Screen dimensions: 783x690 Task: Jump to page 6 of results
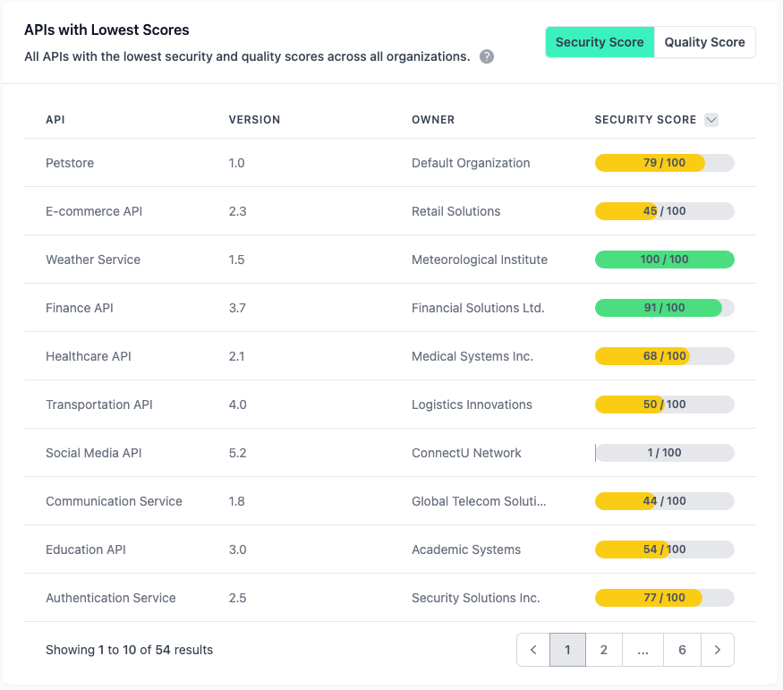point(681,649)
